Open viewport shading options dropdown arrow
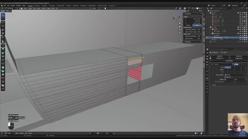This screenshot has height=139, width=248. [203, 8]
